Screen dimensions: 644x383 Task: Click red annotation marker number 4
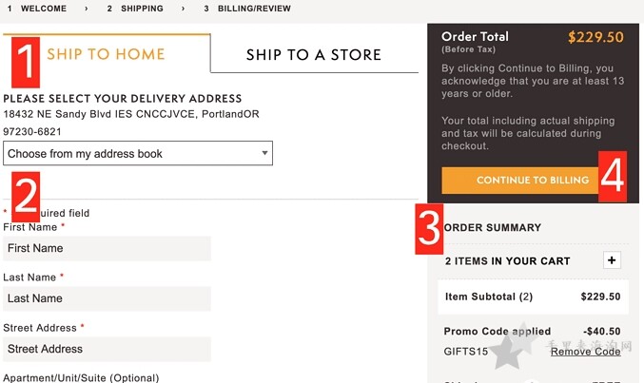(613, 177)
